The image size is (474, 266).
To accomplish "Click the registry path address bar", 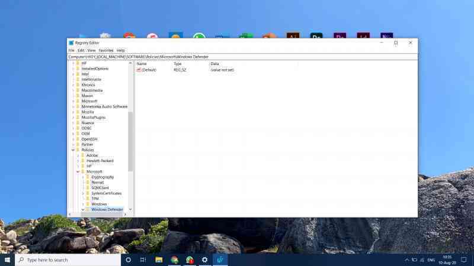I will 242,57.
